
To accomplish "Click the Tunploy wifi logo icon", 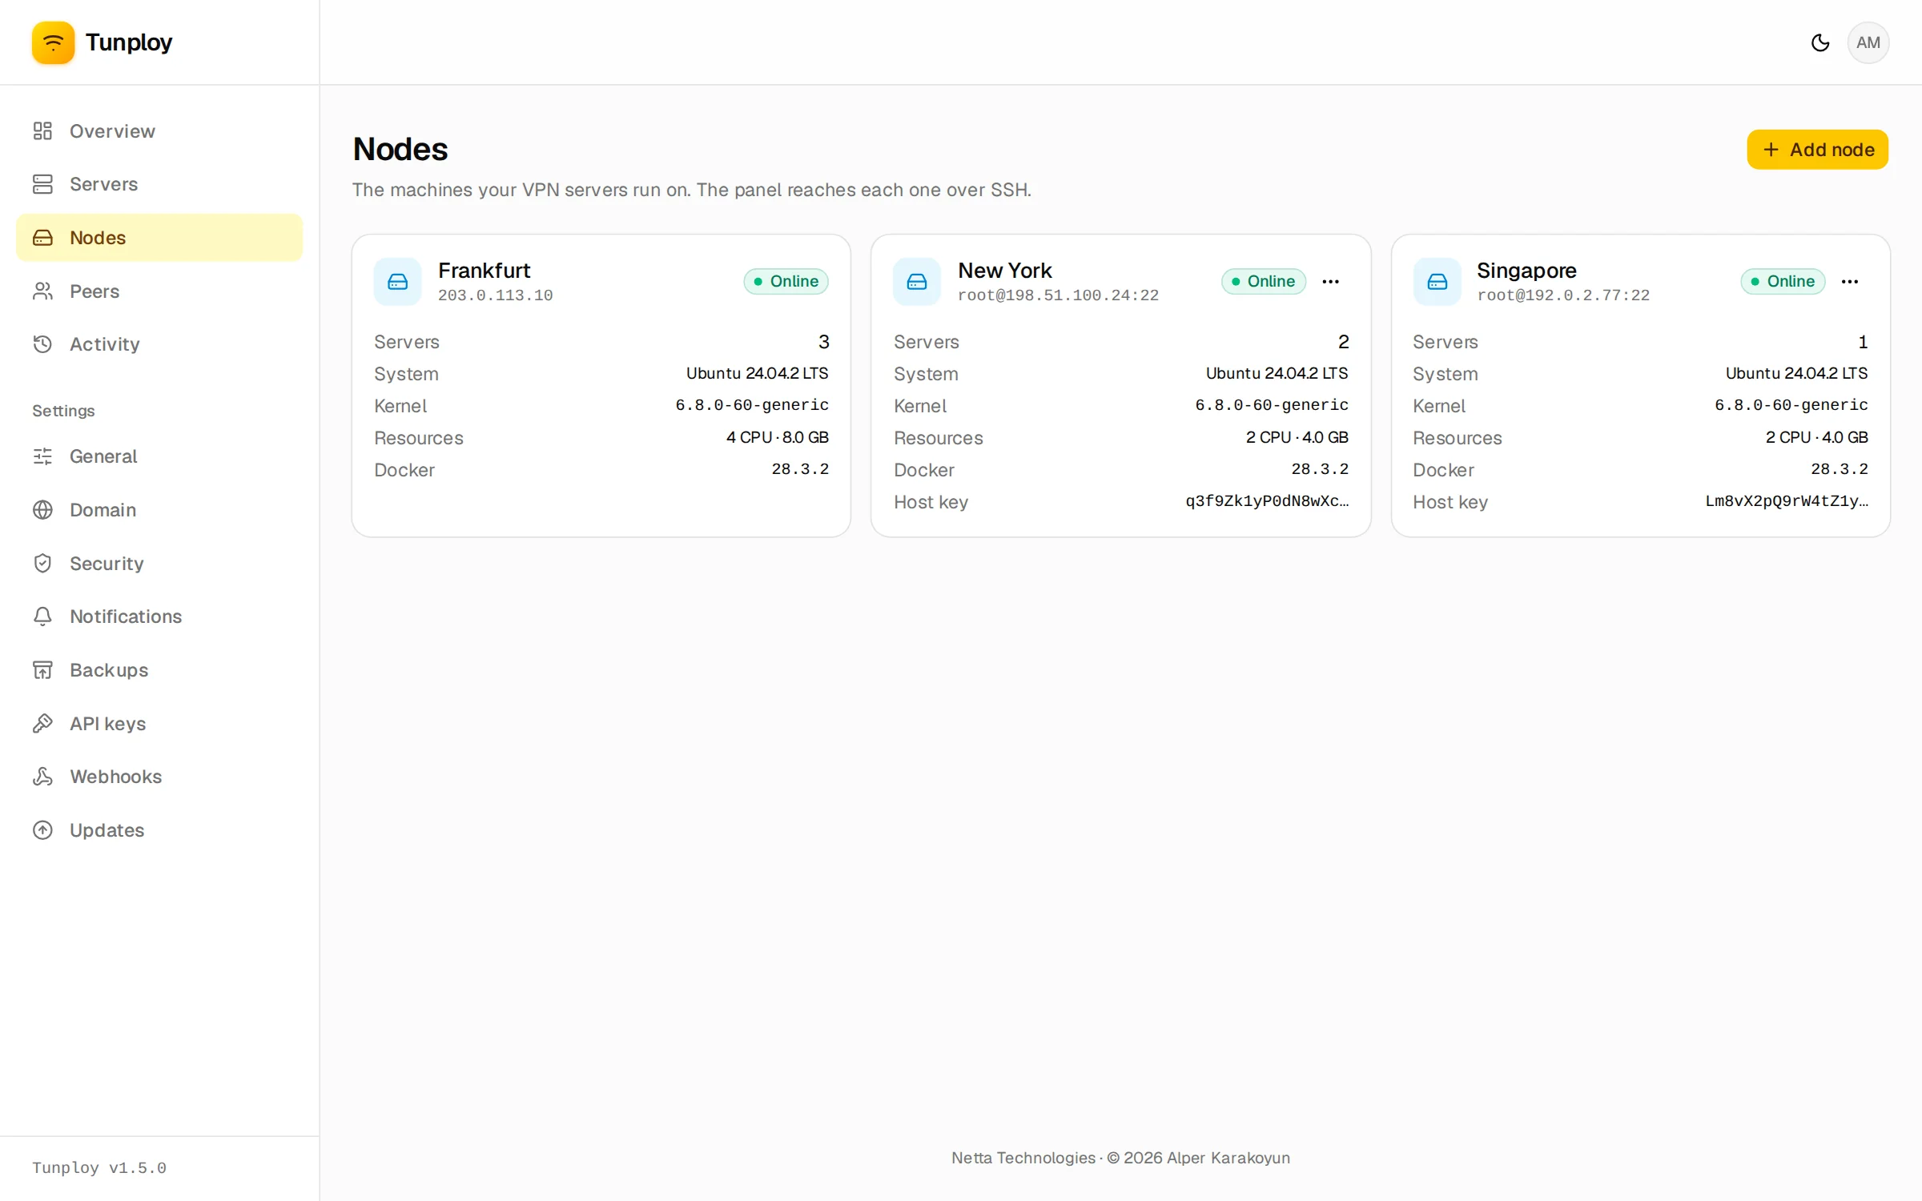I will click(53, 42).
